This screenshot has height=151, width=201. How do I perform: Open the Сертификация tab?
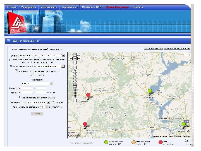coord(70,7)
